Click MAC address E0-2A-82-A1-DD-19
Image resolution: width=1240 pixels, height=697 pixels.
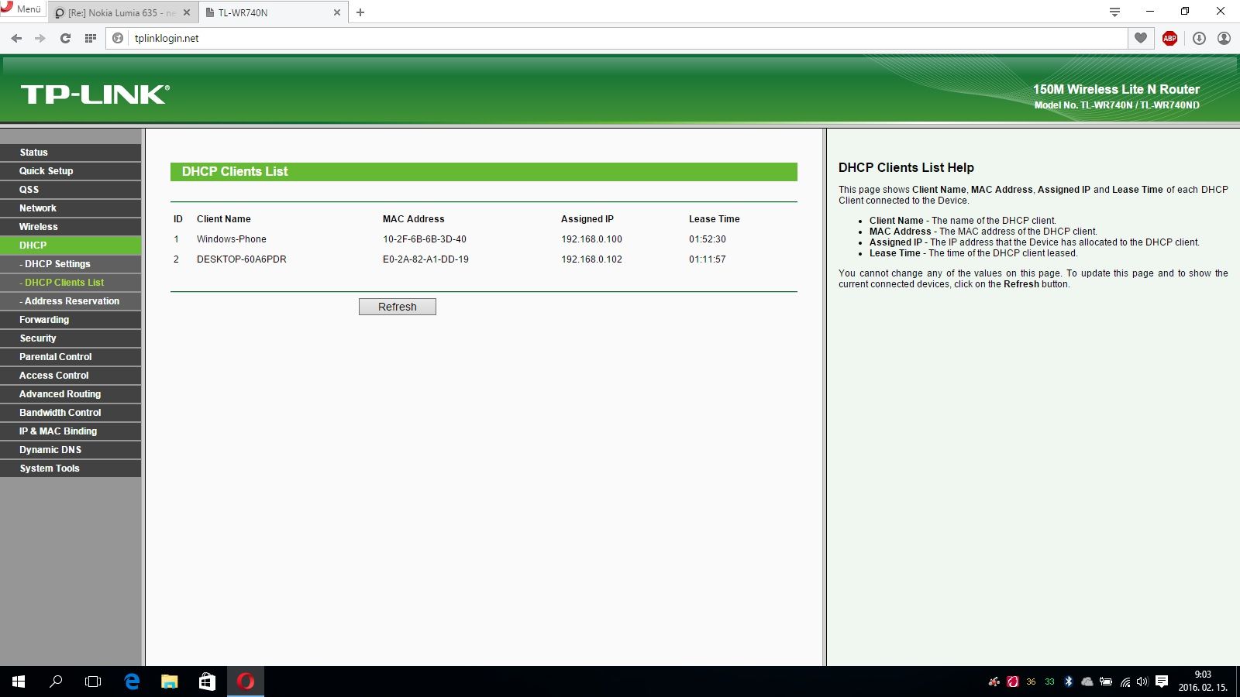pyautogui.click(x=425, y=259)
